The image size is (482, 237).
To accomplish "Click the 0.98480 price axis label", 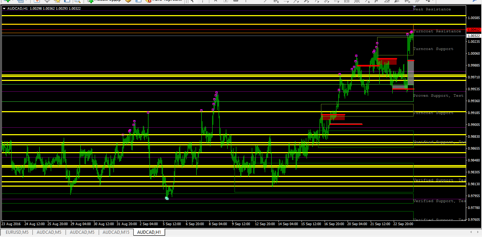I will pyautogui.click(x=473, y=160).
